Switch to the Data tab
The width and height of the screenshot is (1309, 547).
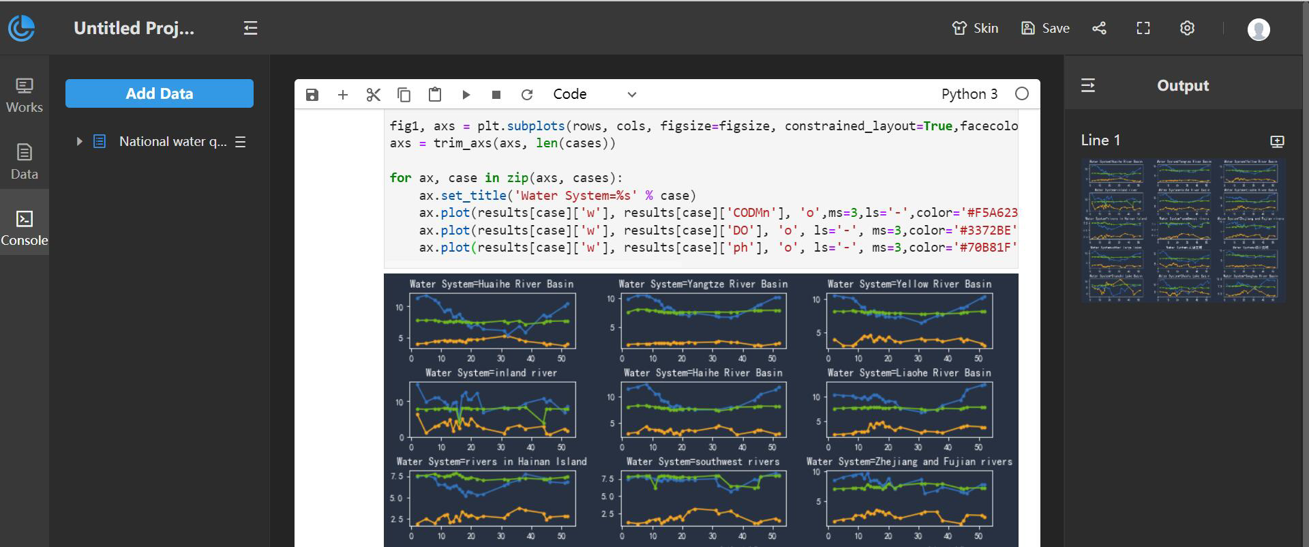(x=25, y=162)
